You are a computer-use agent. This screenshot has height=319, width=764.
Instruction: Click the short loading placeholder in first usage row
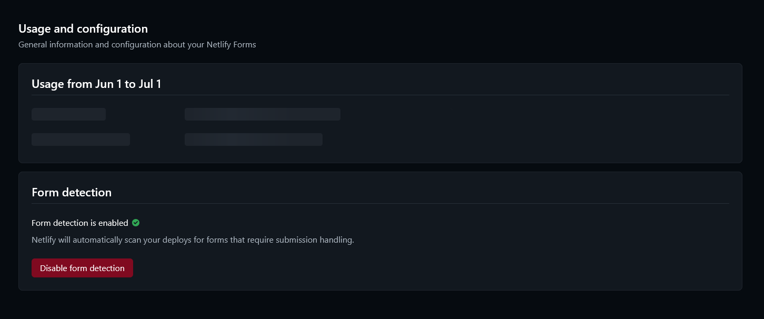[68, 114]
